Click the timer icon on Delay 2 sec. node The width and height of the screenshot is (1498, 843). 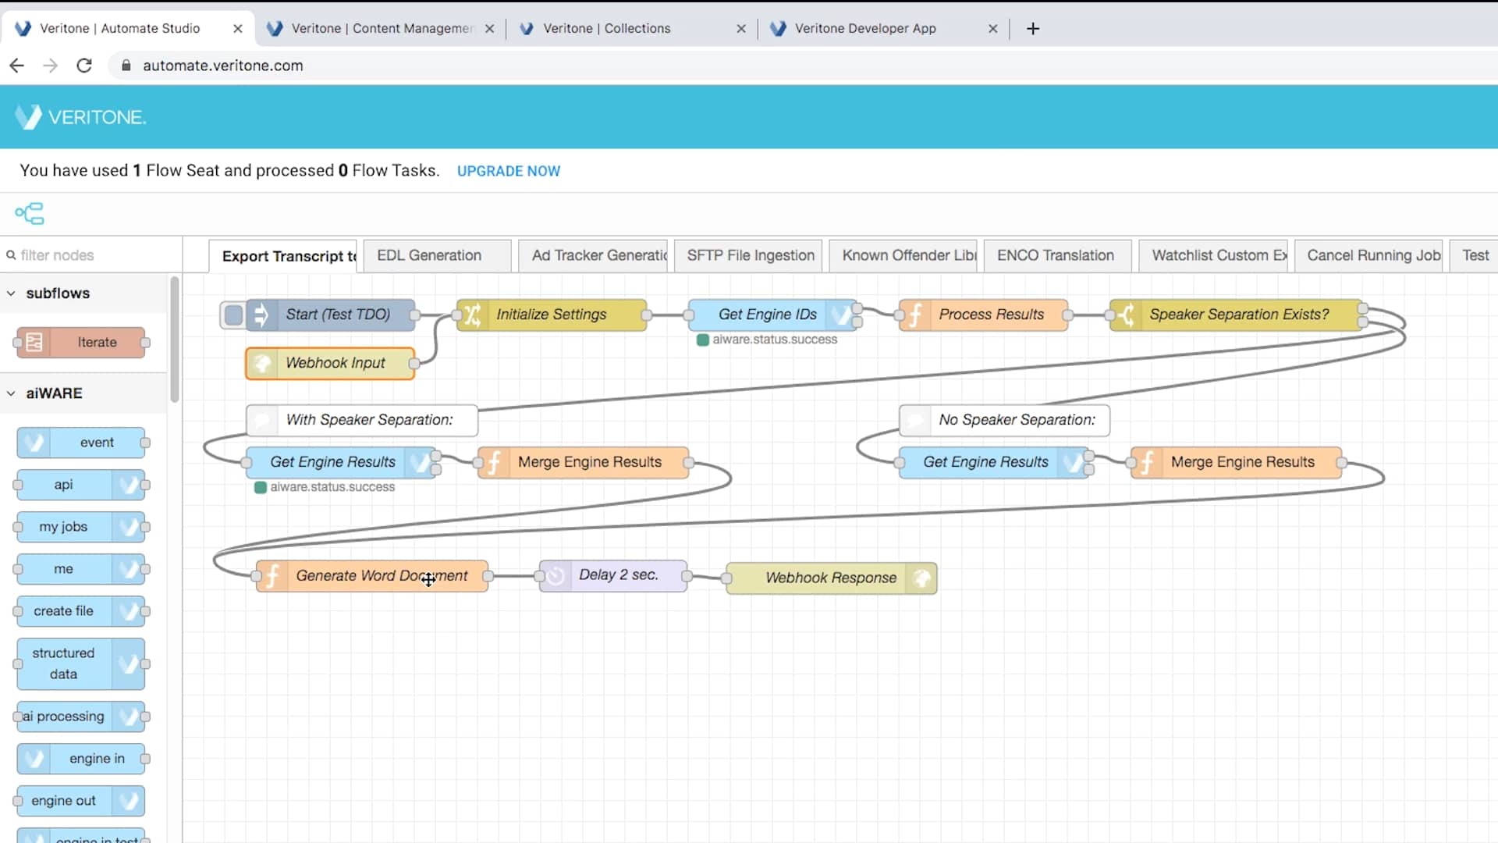click(555, 576)
